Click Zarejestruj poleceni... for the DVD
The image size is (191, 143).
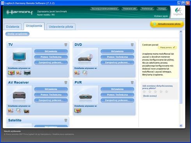(117, 63)
